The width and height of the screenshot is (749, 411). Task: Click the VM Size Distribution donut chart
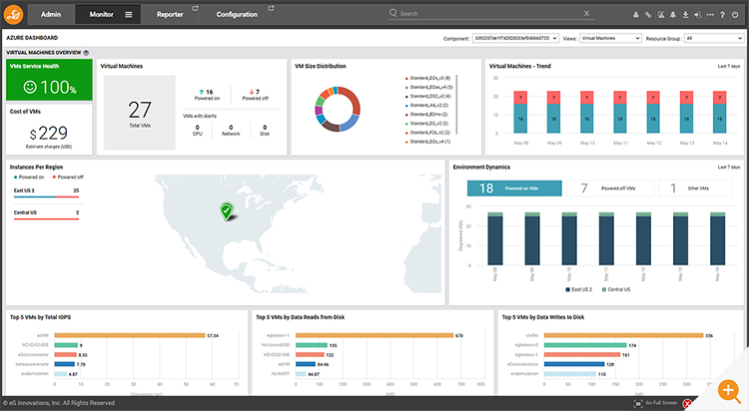(338, 109)
